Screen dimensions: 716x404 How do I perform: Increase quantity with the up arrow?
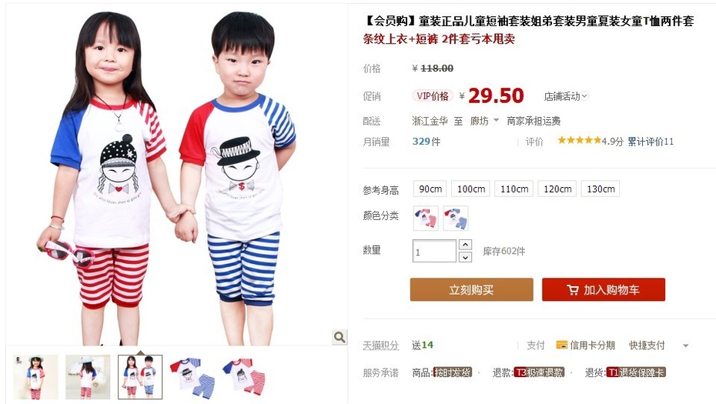(x=465, y=245)
